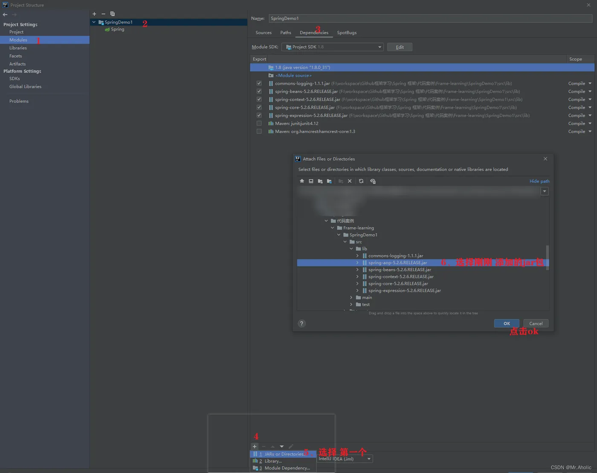Close the Attach Files or Directories dialog
Screen dimensions: 597x473
click(545, 159)
